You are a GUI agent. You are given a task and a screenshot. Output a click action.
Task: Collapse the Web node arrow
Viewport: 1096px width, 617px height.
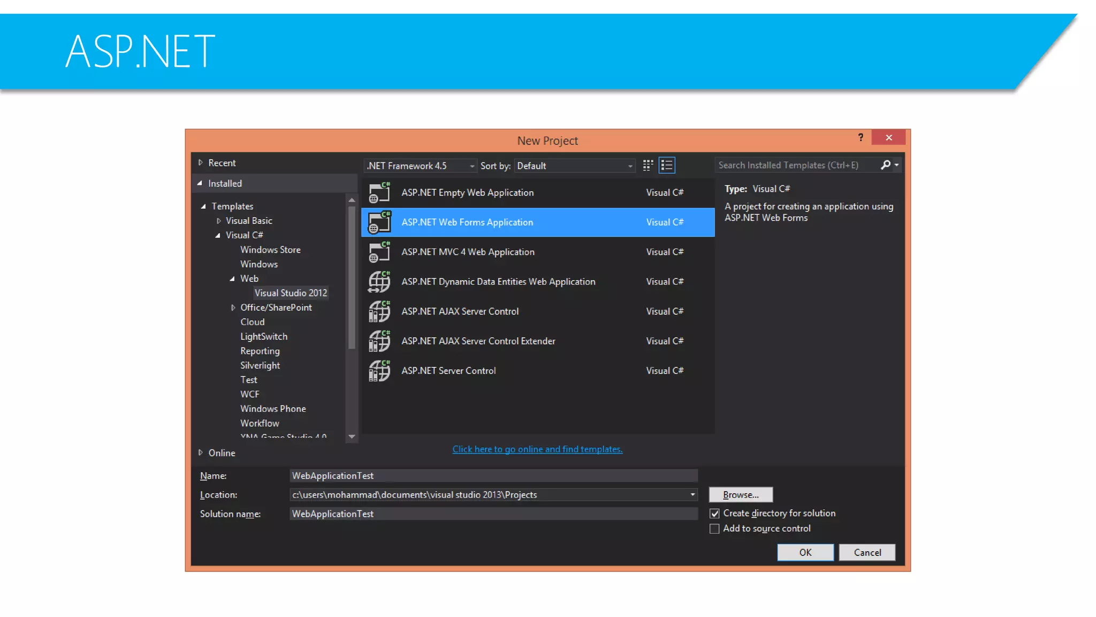[x=232, y=279]
